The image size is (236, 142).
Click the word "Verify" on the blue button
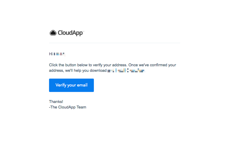pyautogui.click(x=61, y=85)
